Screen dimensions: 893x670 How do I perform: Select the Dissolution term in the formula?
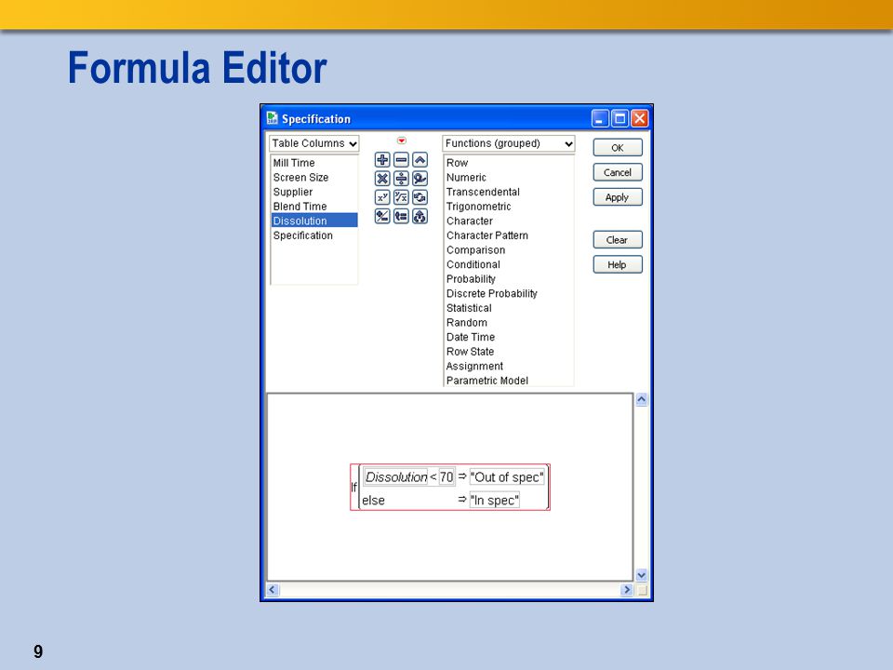click(x=396, y=476)
